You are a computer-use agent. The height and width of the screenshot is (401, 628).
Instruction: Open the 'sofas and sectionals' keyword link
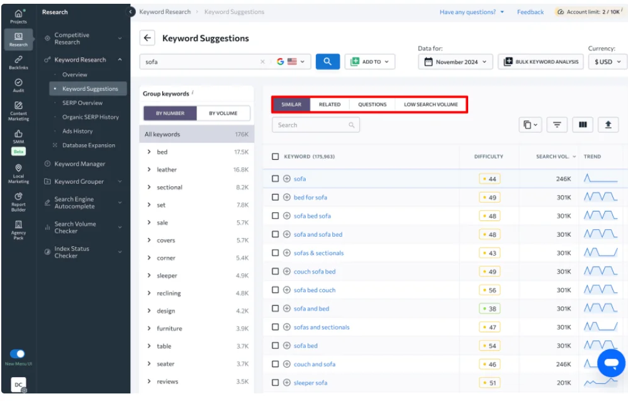point(322,327)
